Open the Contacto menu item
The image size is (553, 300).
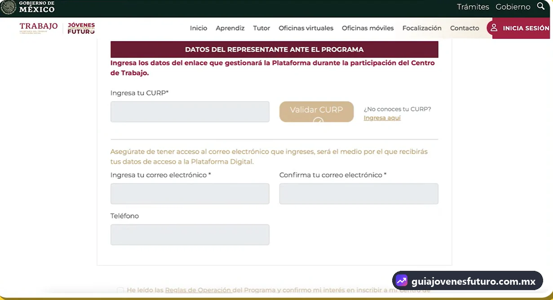coord(465,28)
